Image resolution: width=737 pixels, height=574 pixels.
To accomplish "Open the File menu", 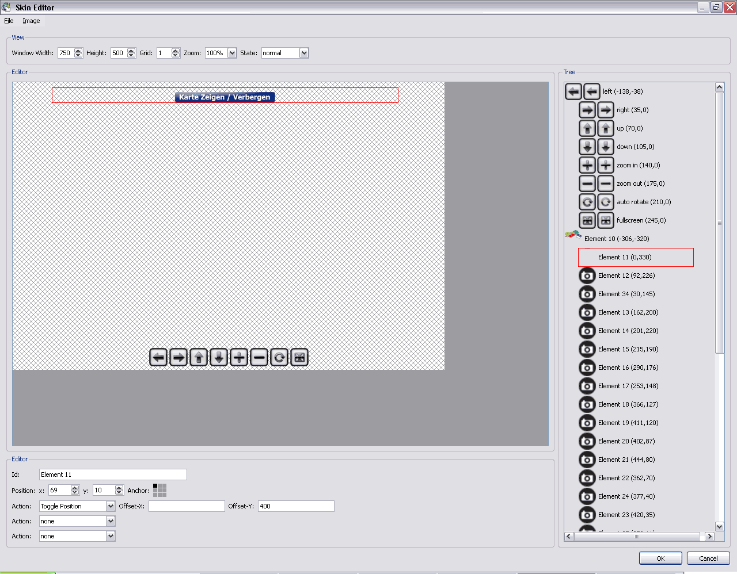I will [9, 21].
